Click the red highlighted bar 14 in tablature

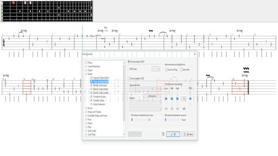point(27,87)
